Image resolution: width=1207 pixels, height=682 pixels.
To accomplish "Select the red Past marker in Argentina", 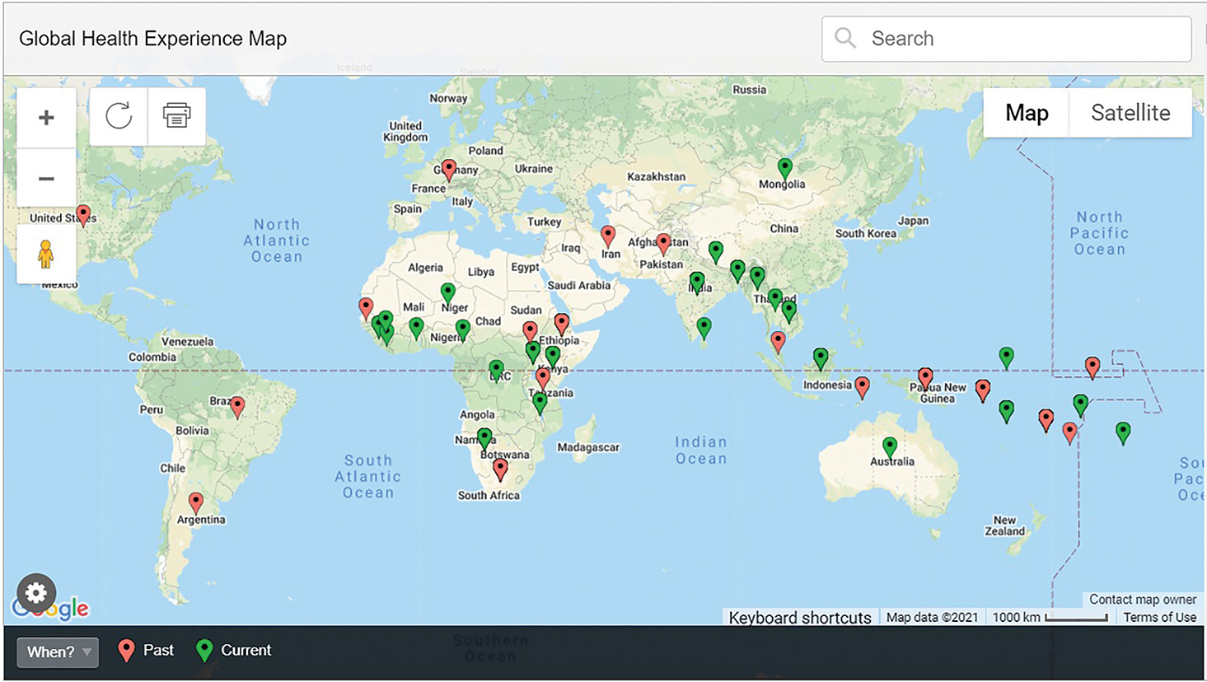I will coord(195,501).
